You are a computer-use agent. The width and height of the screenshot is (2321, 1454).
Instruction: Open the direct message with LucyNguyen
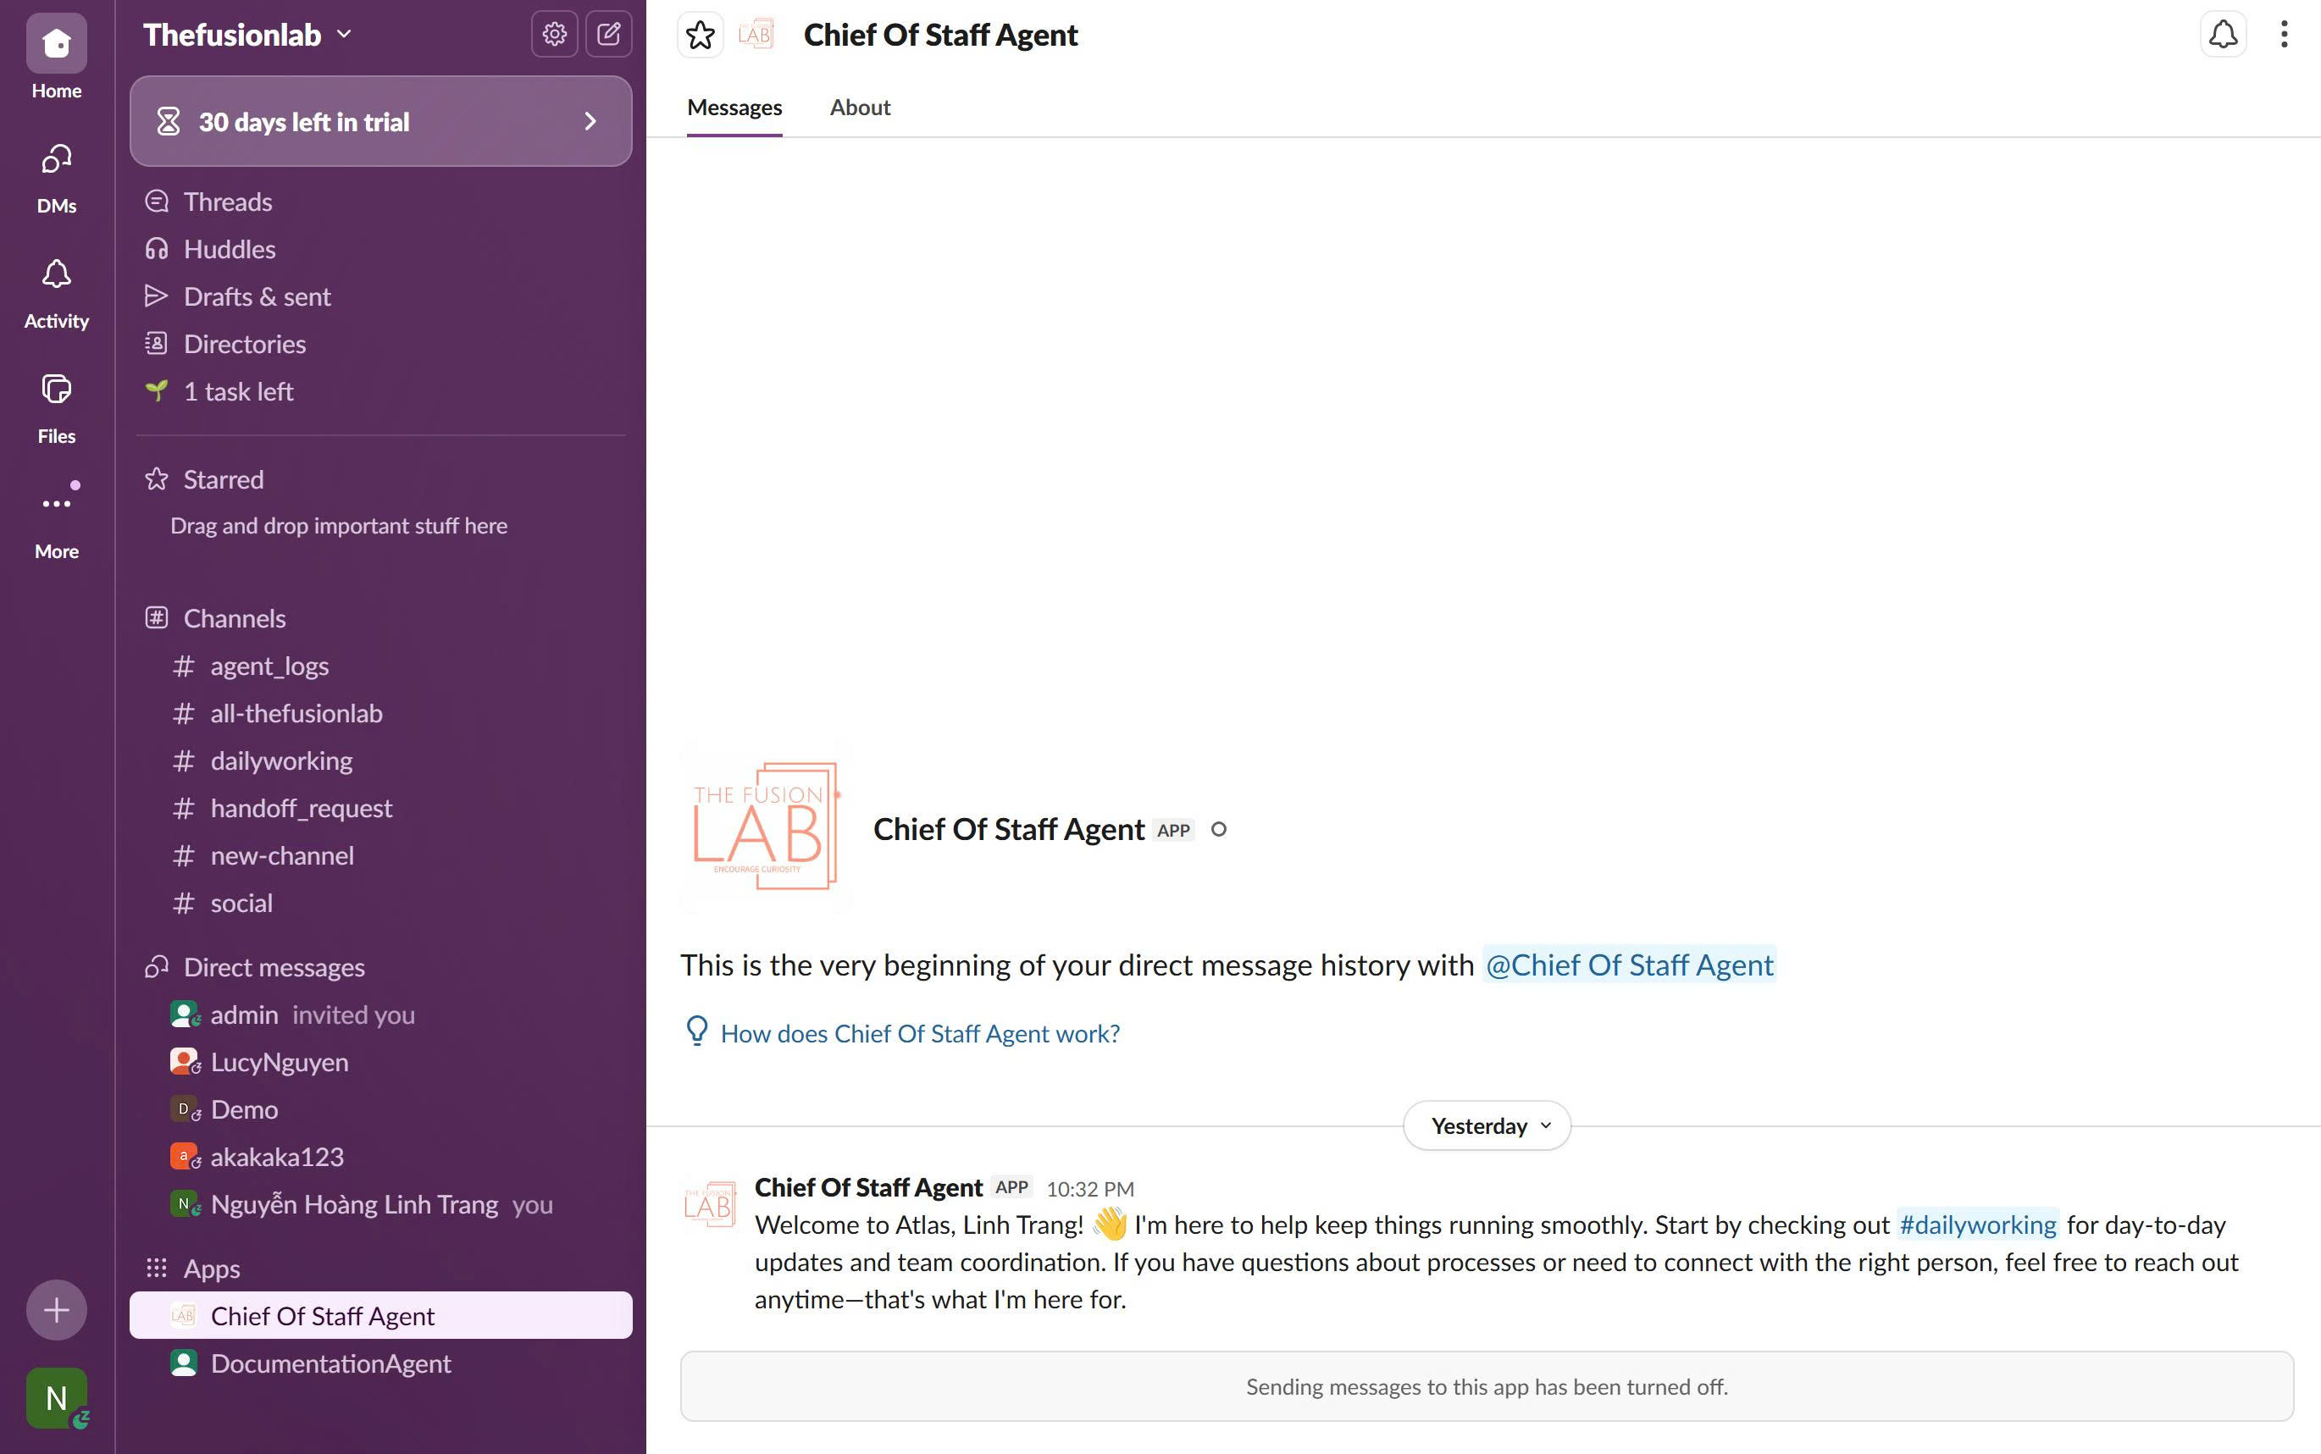click(x=381, y=1063)
